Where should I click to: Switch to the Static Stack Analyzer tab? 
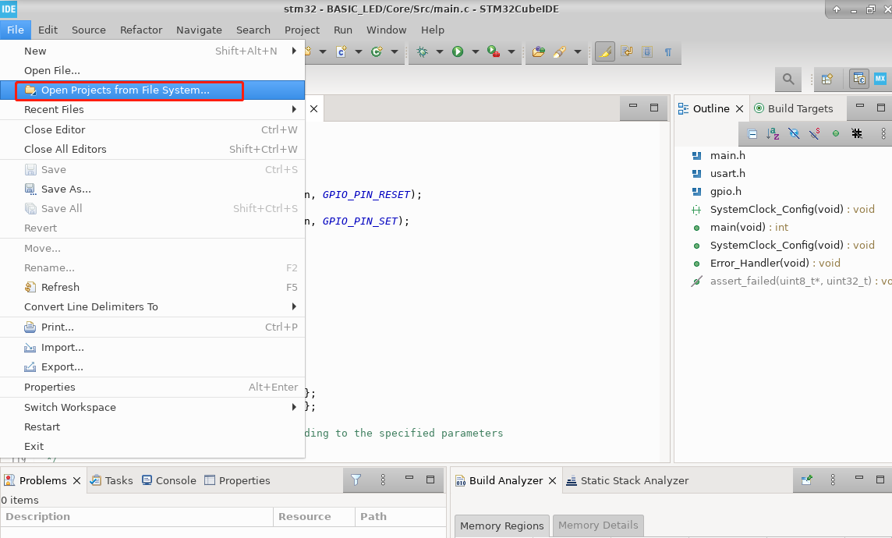[627, 480]
